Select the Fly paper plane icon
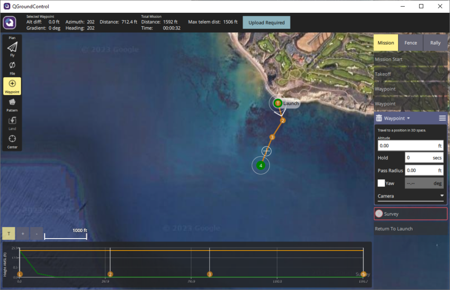The image size is (450, 290). (12, 47)
